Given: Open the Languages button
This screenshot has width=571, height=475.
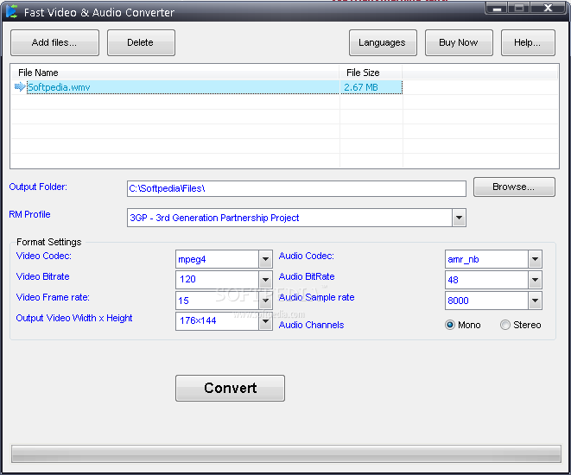Looking at the screenshot, I should point(383,42).
